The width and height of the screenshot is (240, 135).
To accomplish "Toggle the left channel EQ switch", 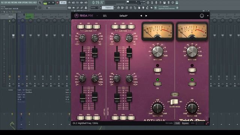I will coord(157,84).
